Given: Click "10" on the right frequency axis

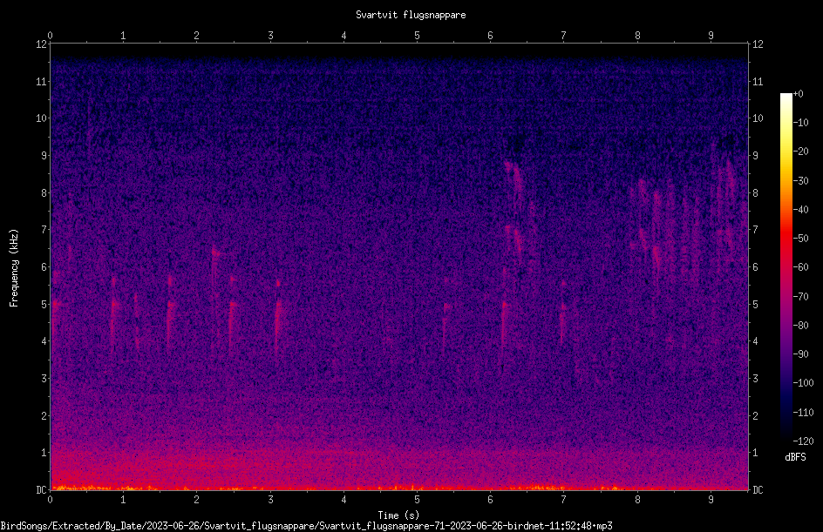Looking at the screenshot, I should (758, 118).
